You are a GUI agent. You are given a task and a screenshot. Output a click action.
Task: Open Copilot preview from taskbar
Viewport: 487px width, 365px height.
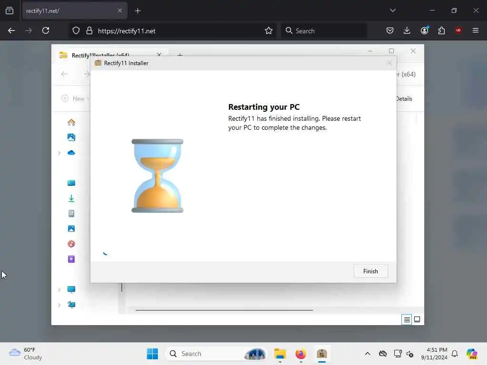click(472, 354)
